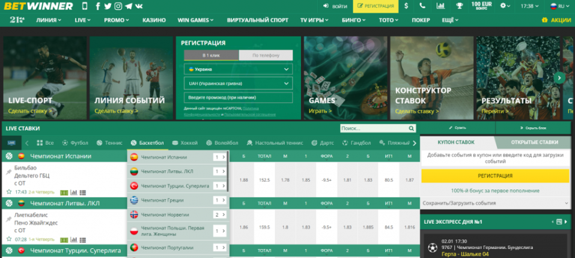575x258 pixels.
Task: Click the calendar icon in the Live Экспресс дня header
Action: click(559, 222)
